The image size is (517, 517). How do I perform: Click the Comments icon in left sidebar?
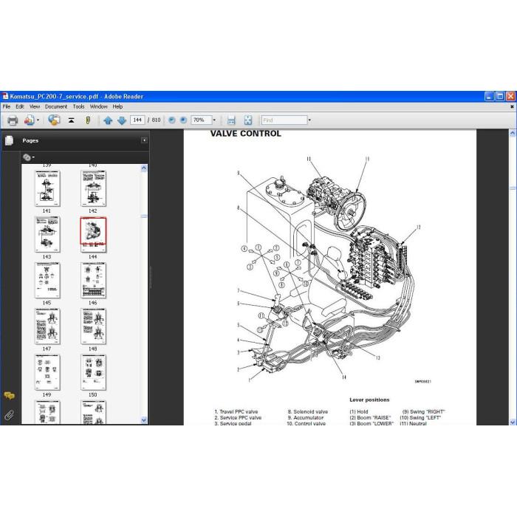pyautogui.click(x=9, y=395)
